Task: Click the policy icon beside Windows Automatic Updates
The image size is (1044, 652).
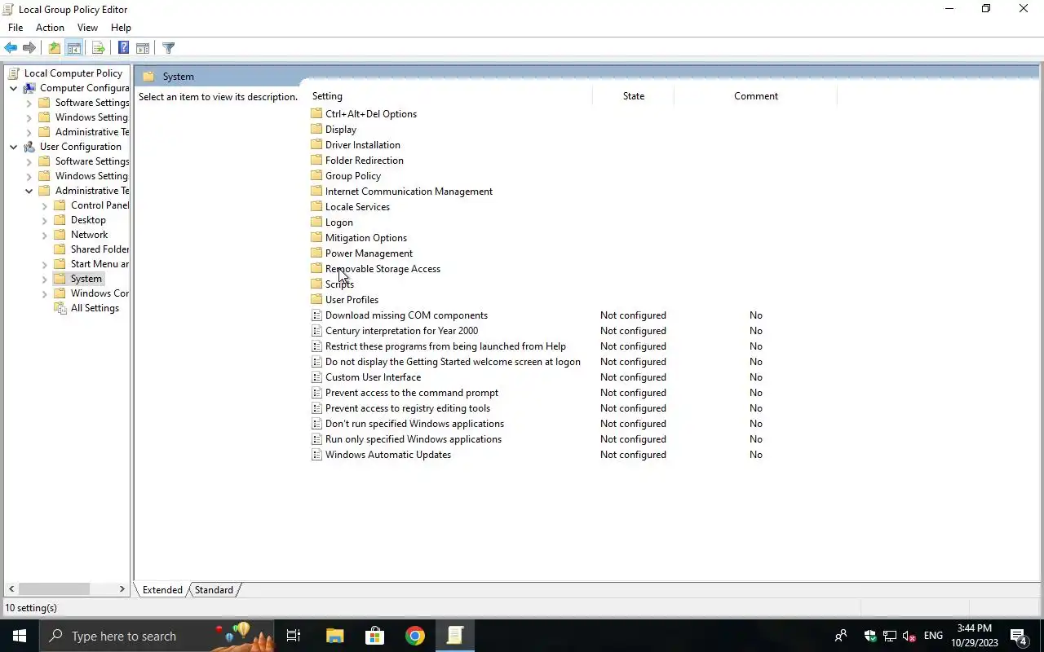Action: pos(317,455)
